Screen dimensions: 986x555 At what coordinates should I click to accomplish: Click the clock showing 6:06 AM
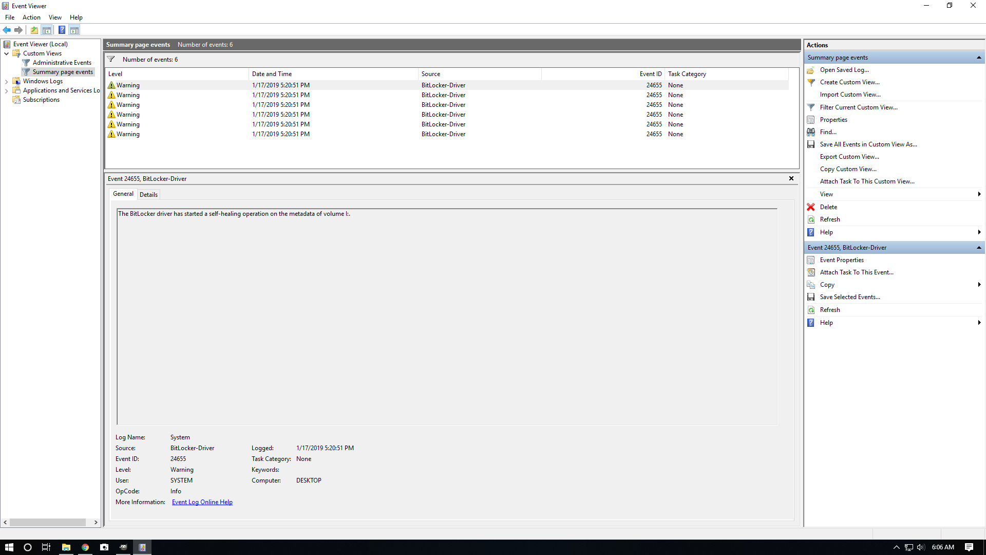[x=943, y=547]
